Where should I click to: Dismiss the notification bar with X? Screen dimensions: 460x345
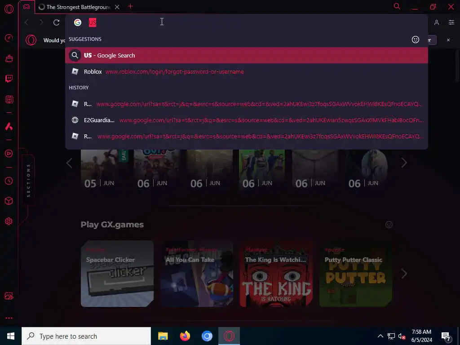pyautogui.click(x=448, y=40)
